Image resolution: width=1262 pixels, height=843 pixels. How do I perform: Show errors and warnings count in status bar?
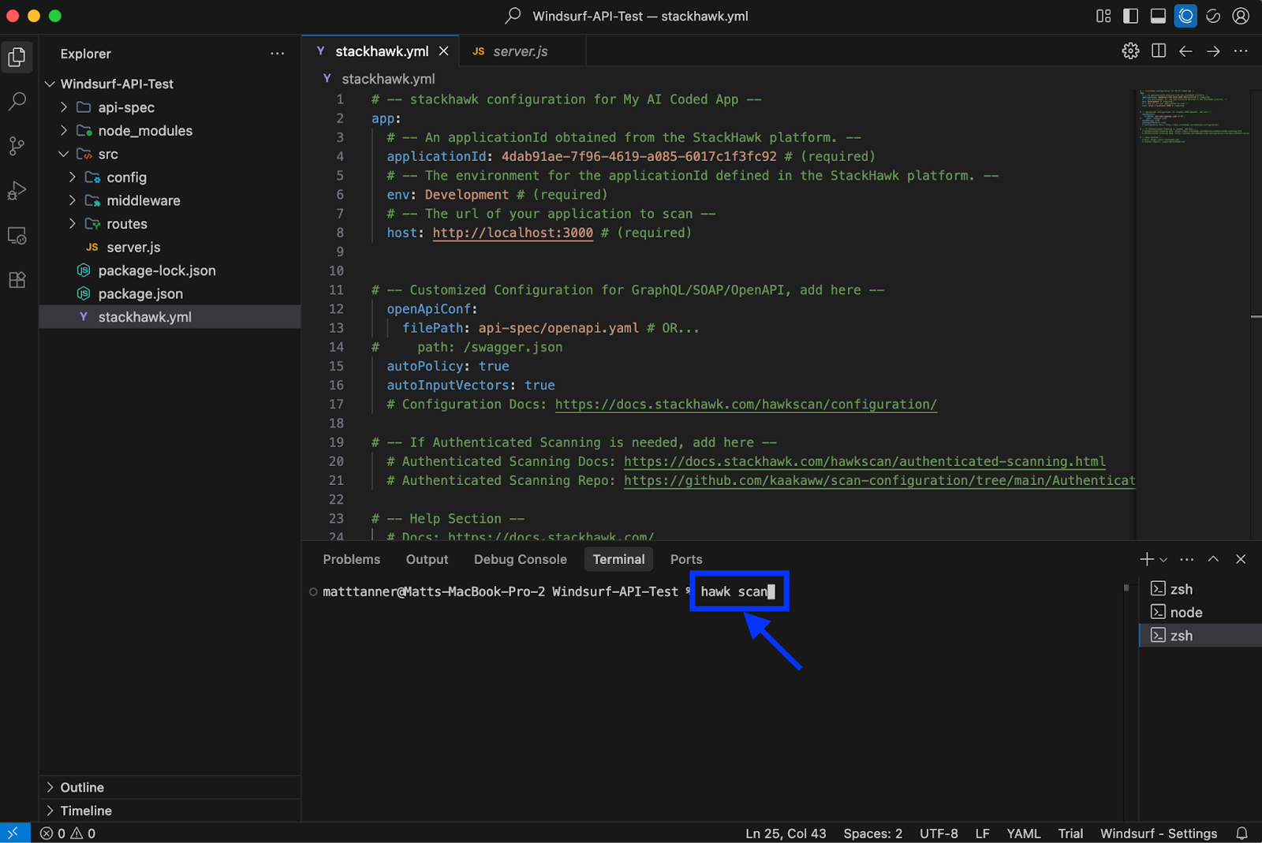(x=68, y=834)
